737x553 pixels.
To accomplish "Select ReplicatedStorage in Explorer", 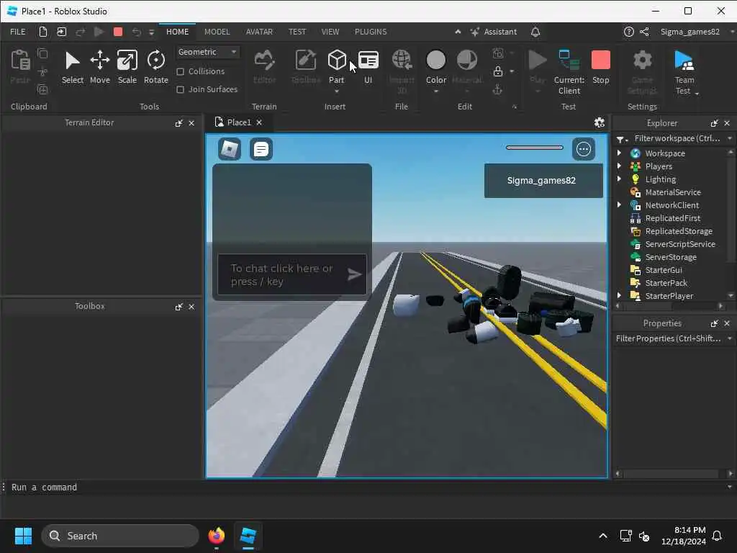I will point(679,231).
